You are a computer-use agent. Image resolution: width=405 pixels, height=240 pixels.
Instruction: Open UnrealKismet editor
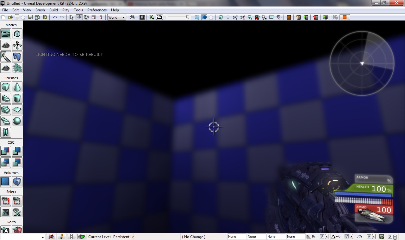point(152,17)
